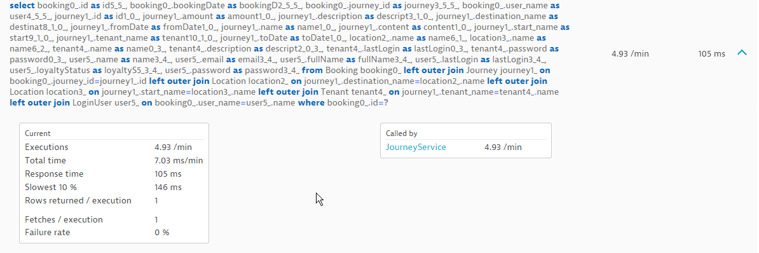Click the Executions row label
Screen dimensions: 759x253
click(46, 147)
